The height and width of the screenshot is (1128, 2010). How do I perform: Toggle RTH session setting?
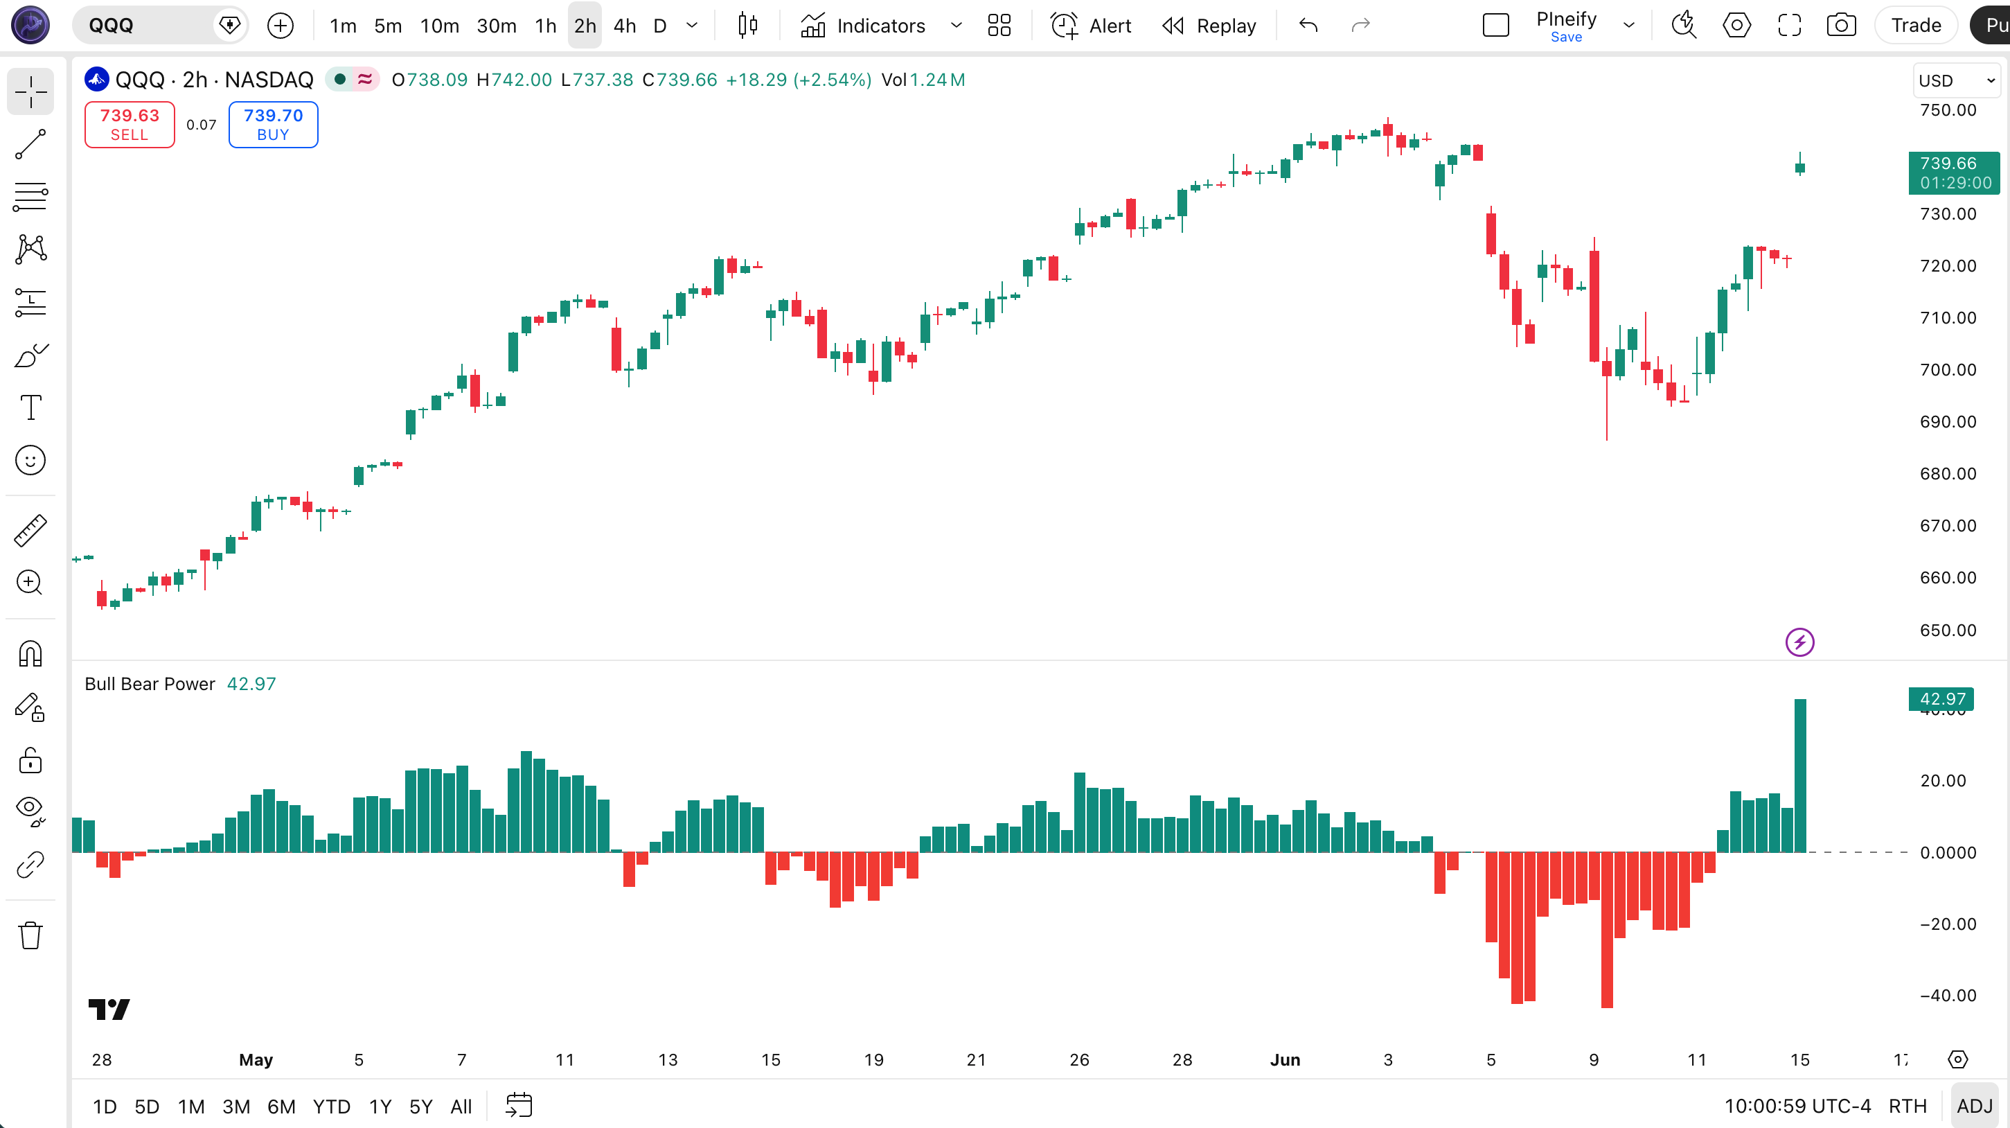pyautogui.click(x=1907, y=1106)
